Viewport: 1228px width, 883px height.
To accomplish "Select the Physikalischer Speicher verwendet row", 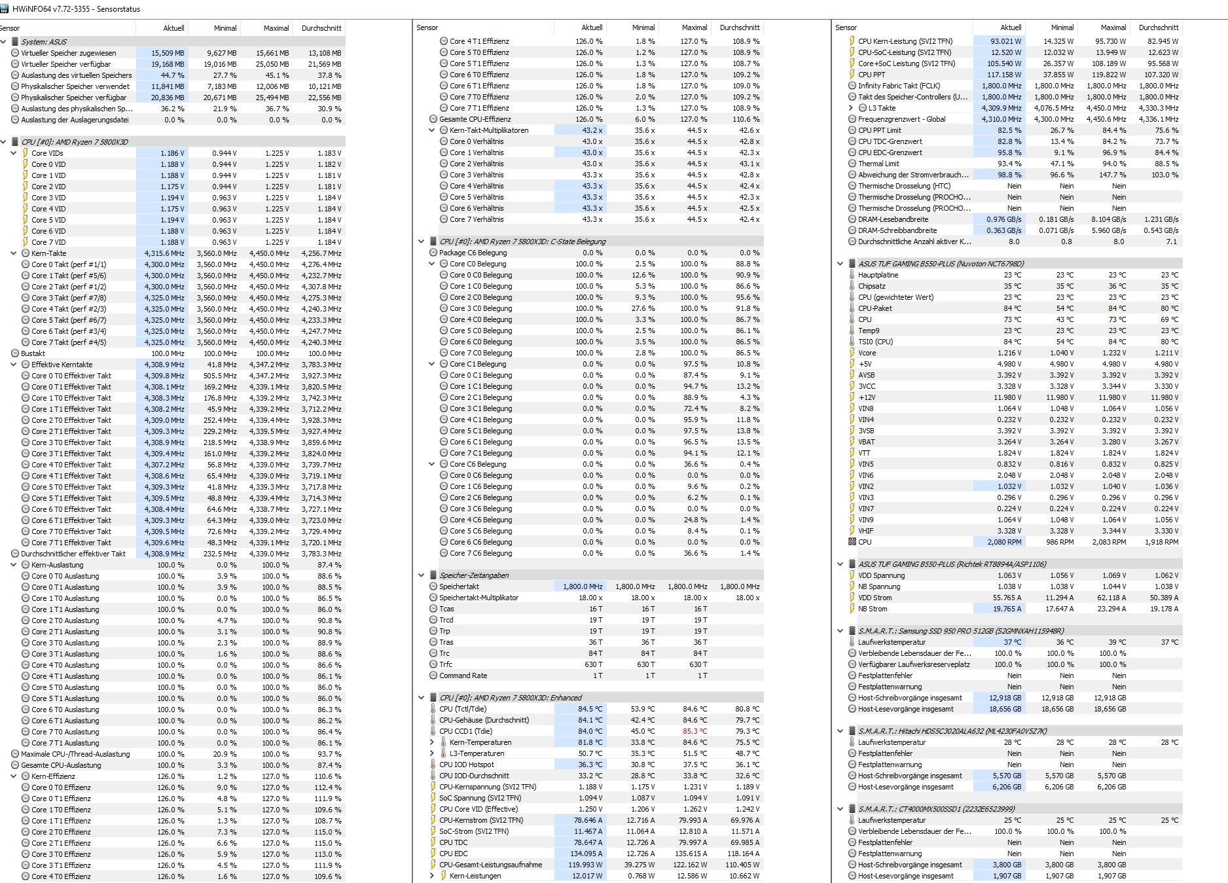I will [173, 86].
